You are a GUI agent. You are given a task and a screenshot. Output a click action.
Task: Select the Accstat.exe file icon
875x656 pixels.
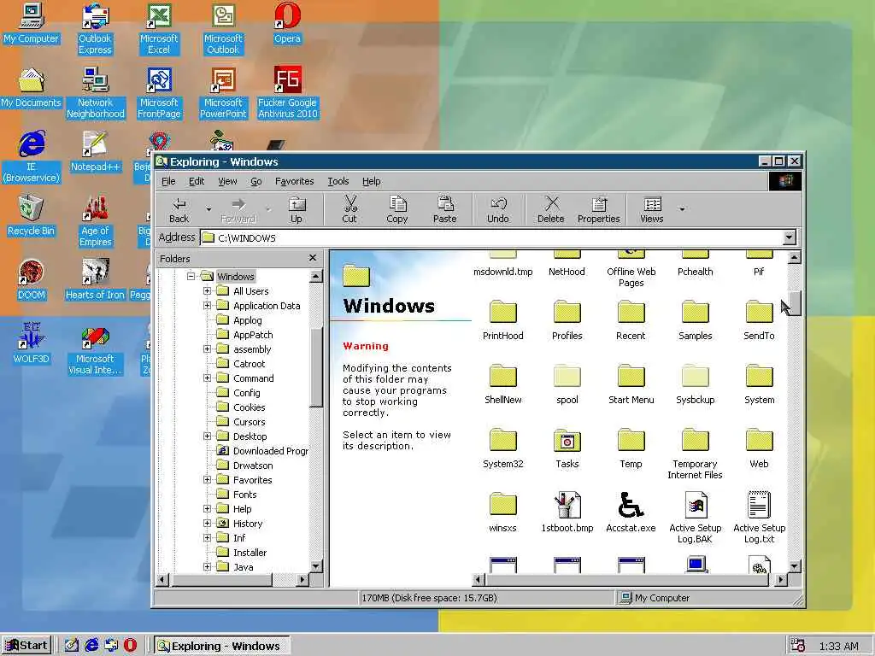[x=631, y=512]
